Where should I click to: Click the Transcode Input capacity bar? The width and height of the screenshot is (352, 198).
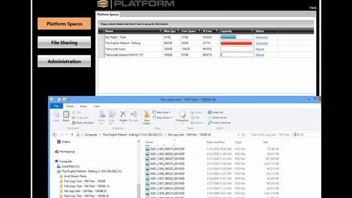coord(237,49)
